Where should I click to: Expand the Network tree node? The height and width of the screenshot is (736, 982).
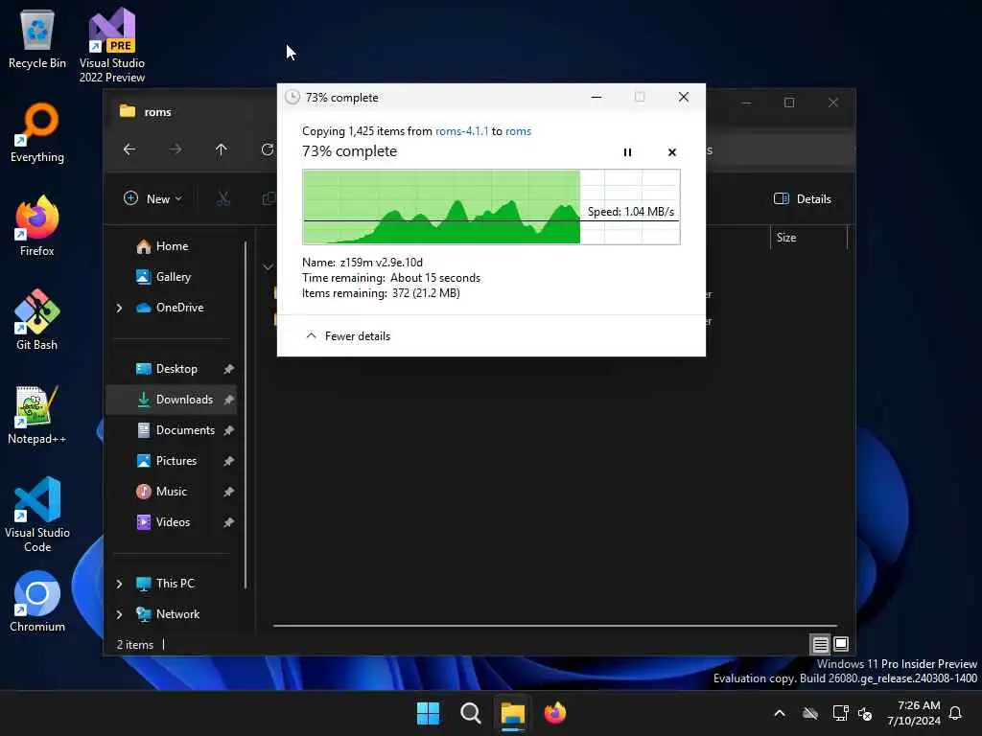(x=119, y=614)
